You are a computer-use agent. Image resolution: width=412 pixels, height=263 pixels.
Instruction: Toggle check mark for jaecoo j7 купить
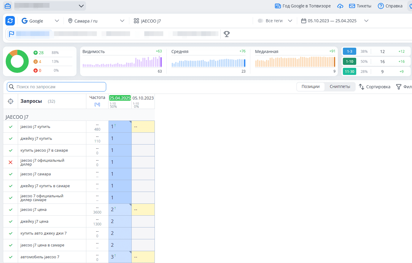tap(11, 127)
